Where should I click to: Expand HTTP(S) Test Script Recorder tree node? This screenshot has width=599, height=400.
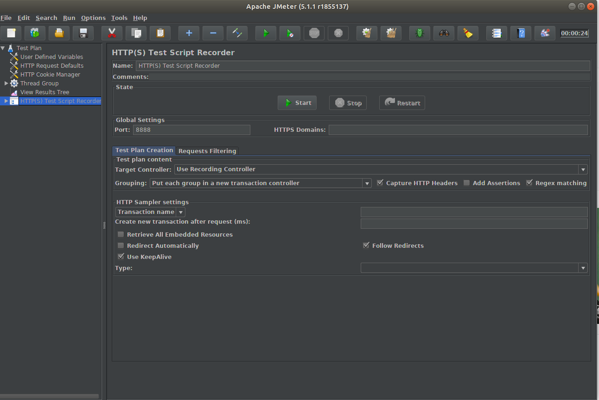click(x=6, y=101)
